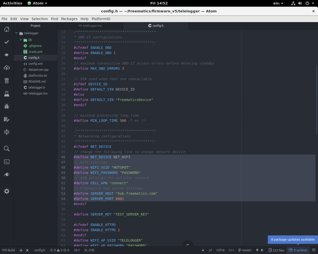Click the Clean trash can icon
This screenshot has height=254, width=318.
coord(7,81)
